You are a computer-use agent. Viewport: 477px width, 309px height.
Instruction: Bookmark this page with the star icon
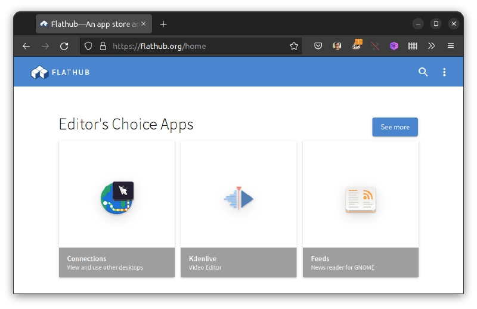pos(294,46)
